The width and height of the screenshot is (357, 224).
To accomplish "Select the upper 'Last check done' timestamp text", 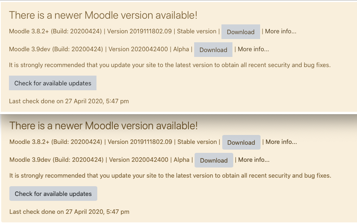I will 69,101.
